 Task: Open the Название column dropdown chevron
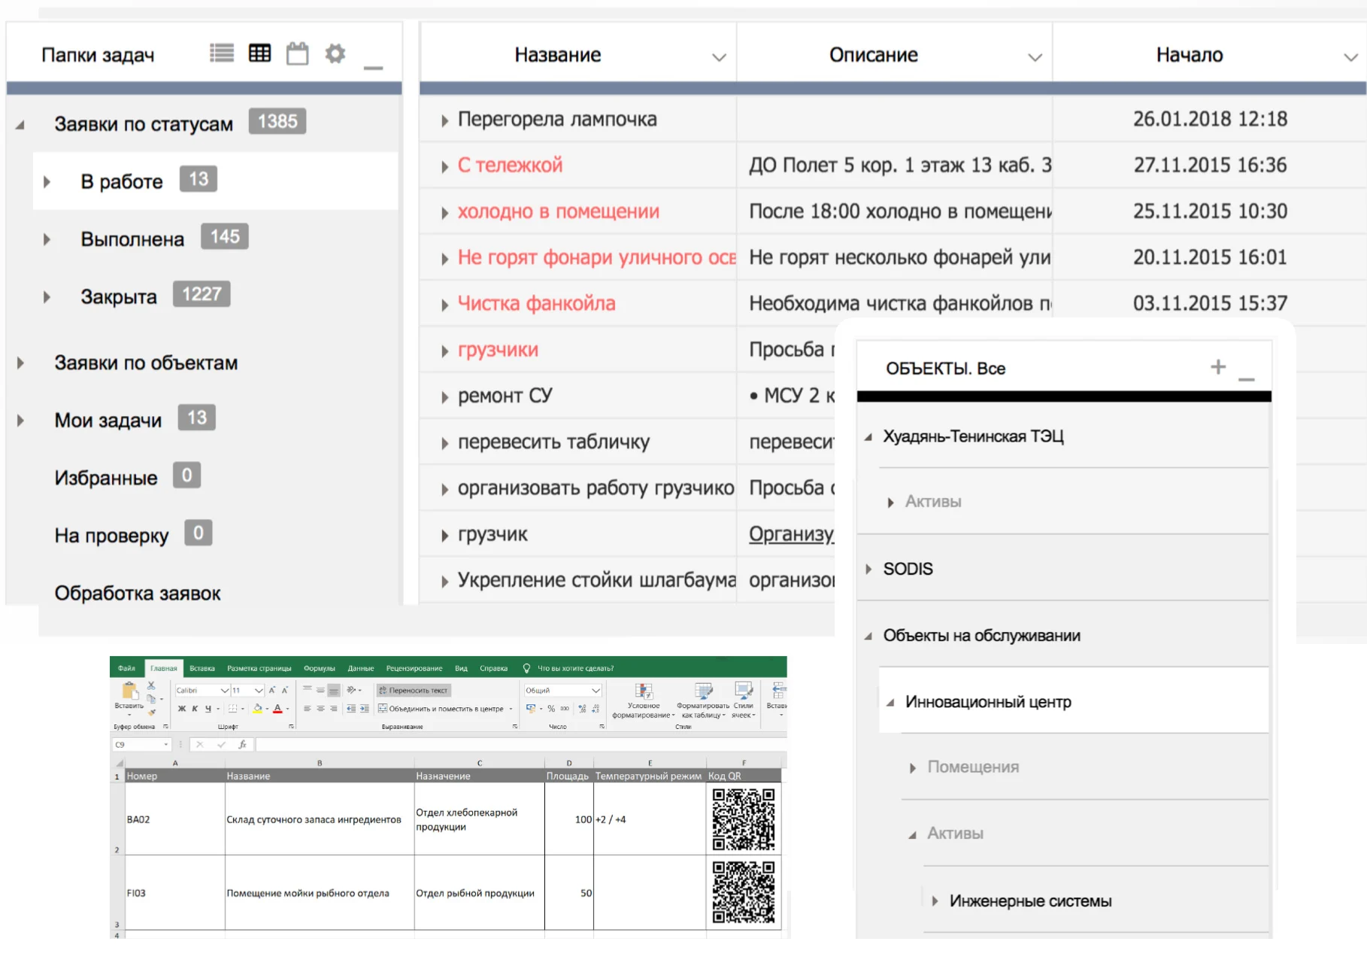coord(720,57)
